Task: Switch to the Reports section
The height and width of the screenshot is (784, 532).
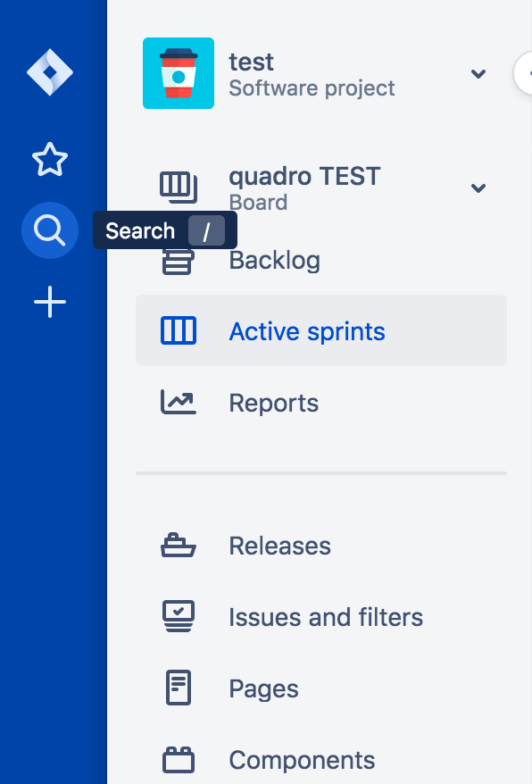Action: click(273, 403)
